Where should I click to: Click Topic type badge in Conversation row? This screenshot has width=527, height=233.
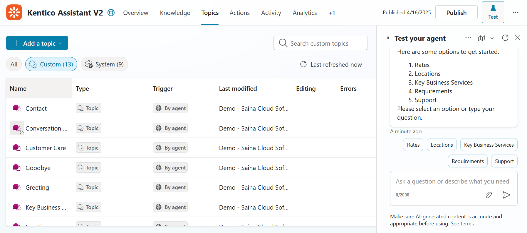pos(88,128)
